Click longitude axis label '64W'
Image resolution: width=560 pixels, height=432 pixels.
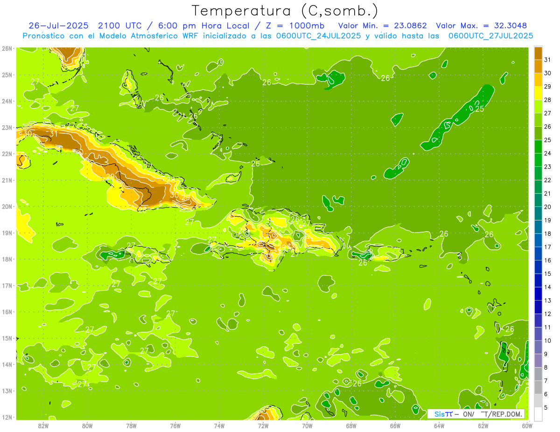pyautogui.click(x=439, y=425)
